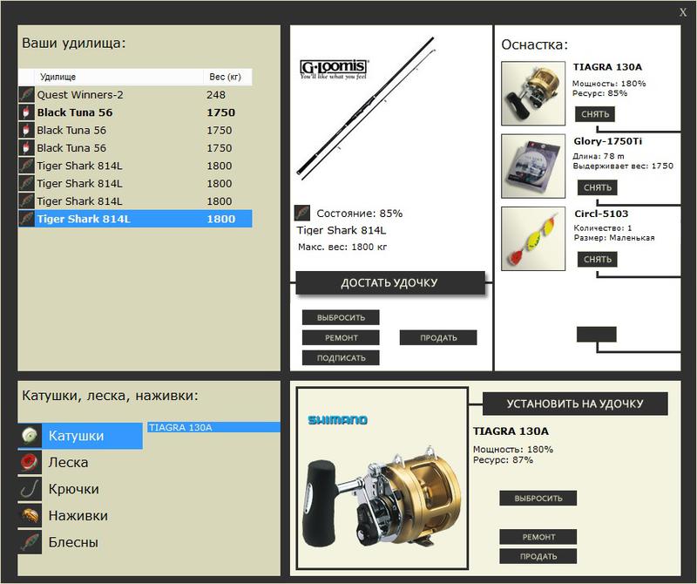
Task: Click the Катушки reel category icon
Action: [30, 436]
